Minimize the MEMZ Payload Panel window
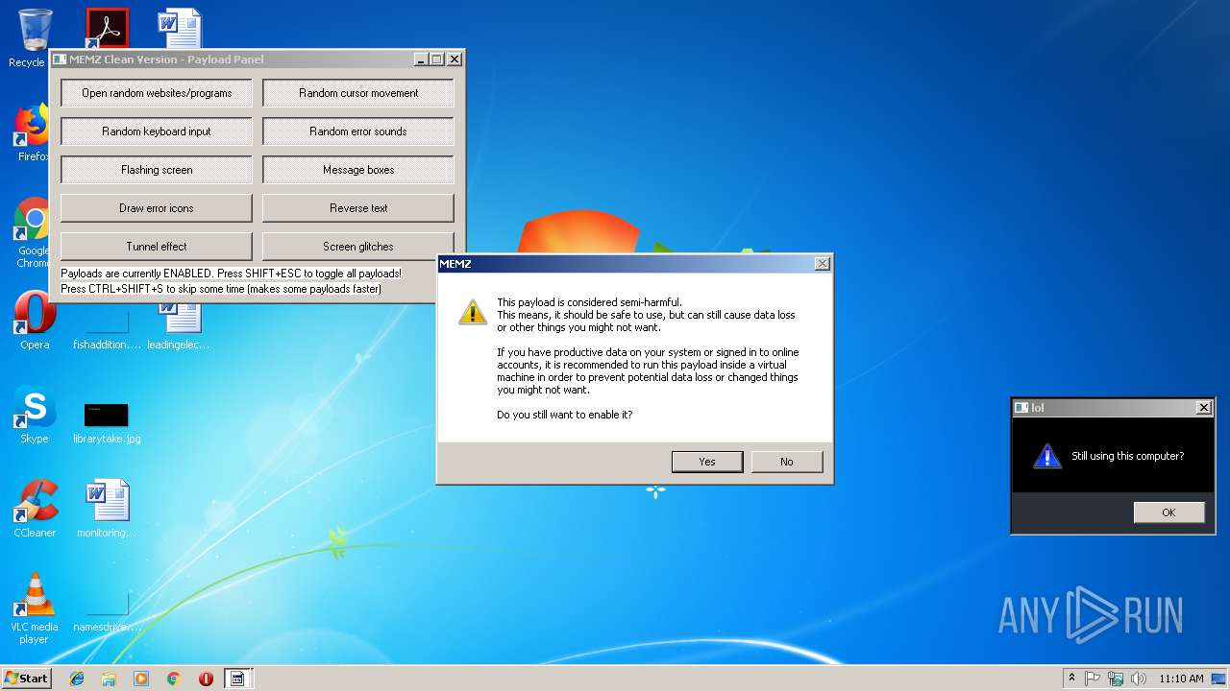Image resolution: width=1230 pixels, height=691 pixels. click(x=421, y=60)
